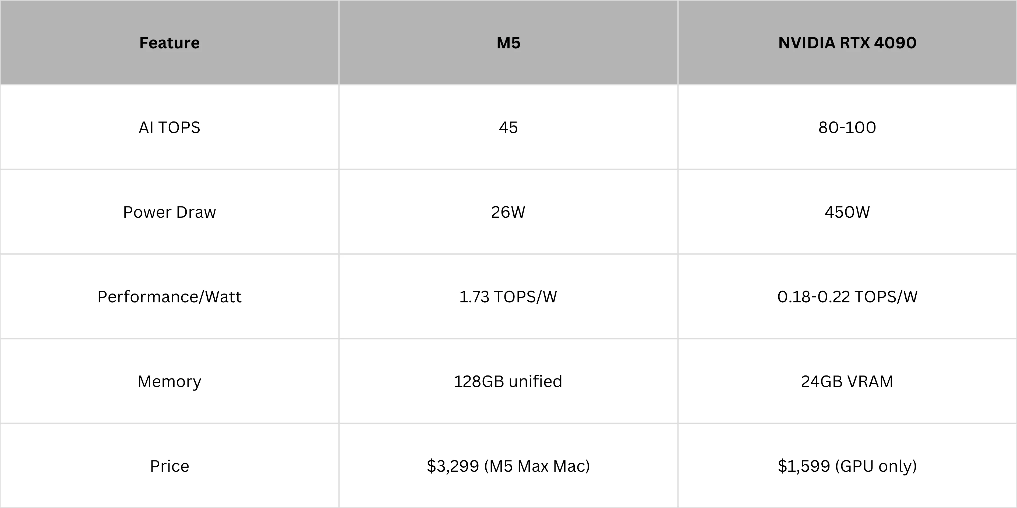
Task: Click the 450W power draw value
Action: point(847,212)
